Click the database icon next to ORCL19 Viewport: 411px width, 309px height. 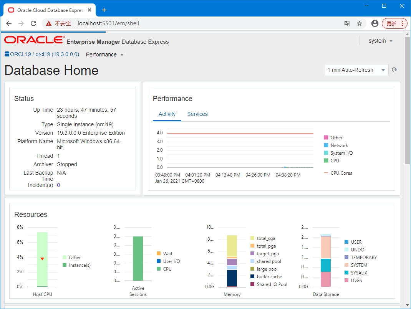[7, 55]
